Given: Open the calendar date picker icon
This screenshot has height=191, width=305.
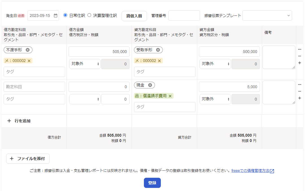Looking at the screenshot, I should (55, 15).
